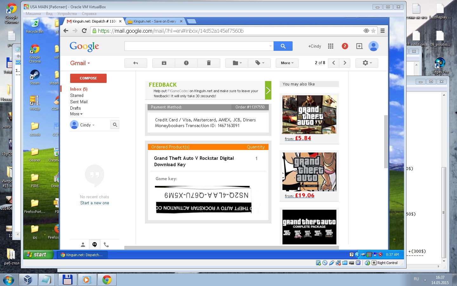Open the GTA Complete Package thumbnail
457x286 pixels.
[309, 227]
